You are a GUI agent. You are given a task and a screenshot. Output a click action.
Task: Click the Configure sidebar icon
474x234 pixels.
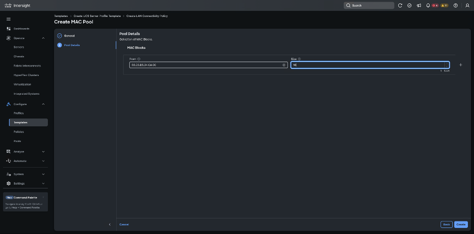8,104
